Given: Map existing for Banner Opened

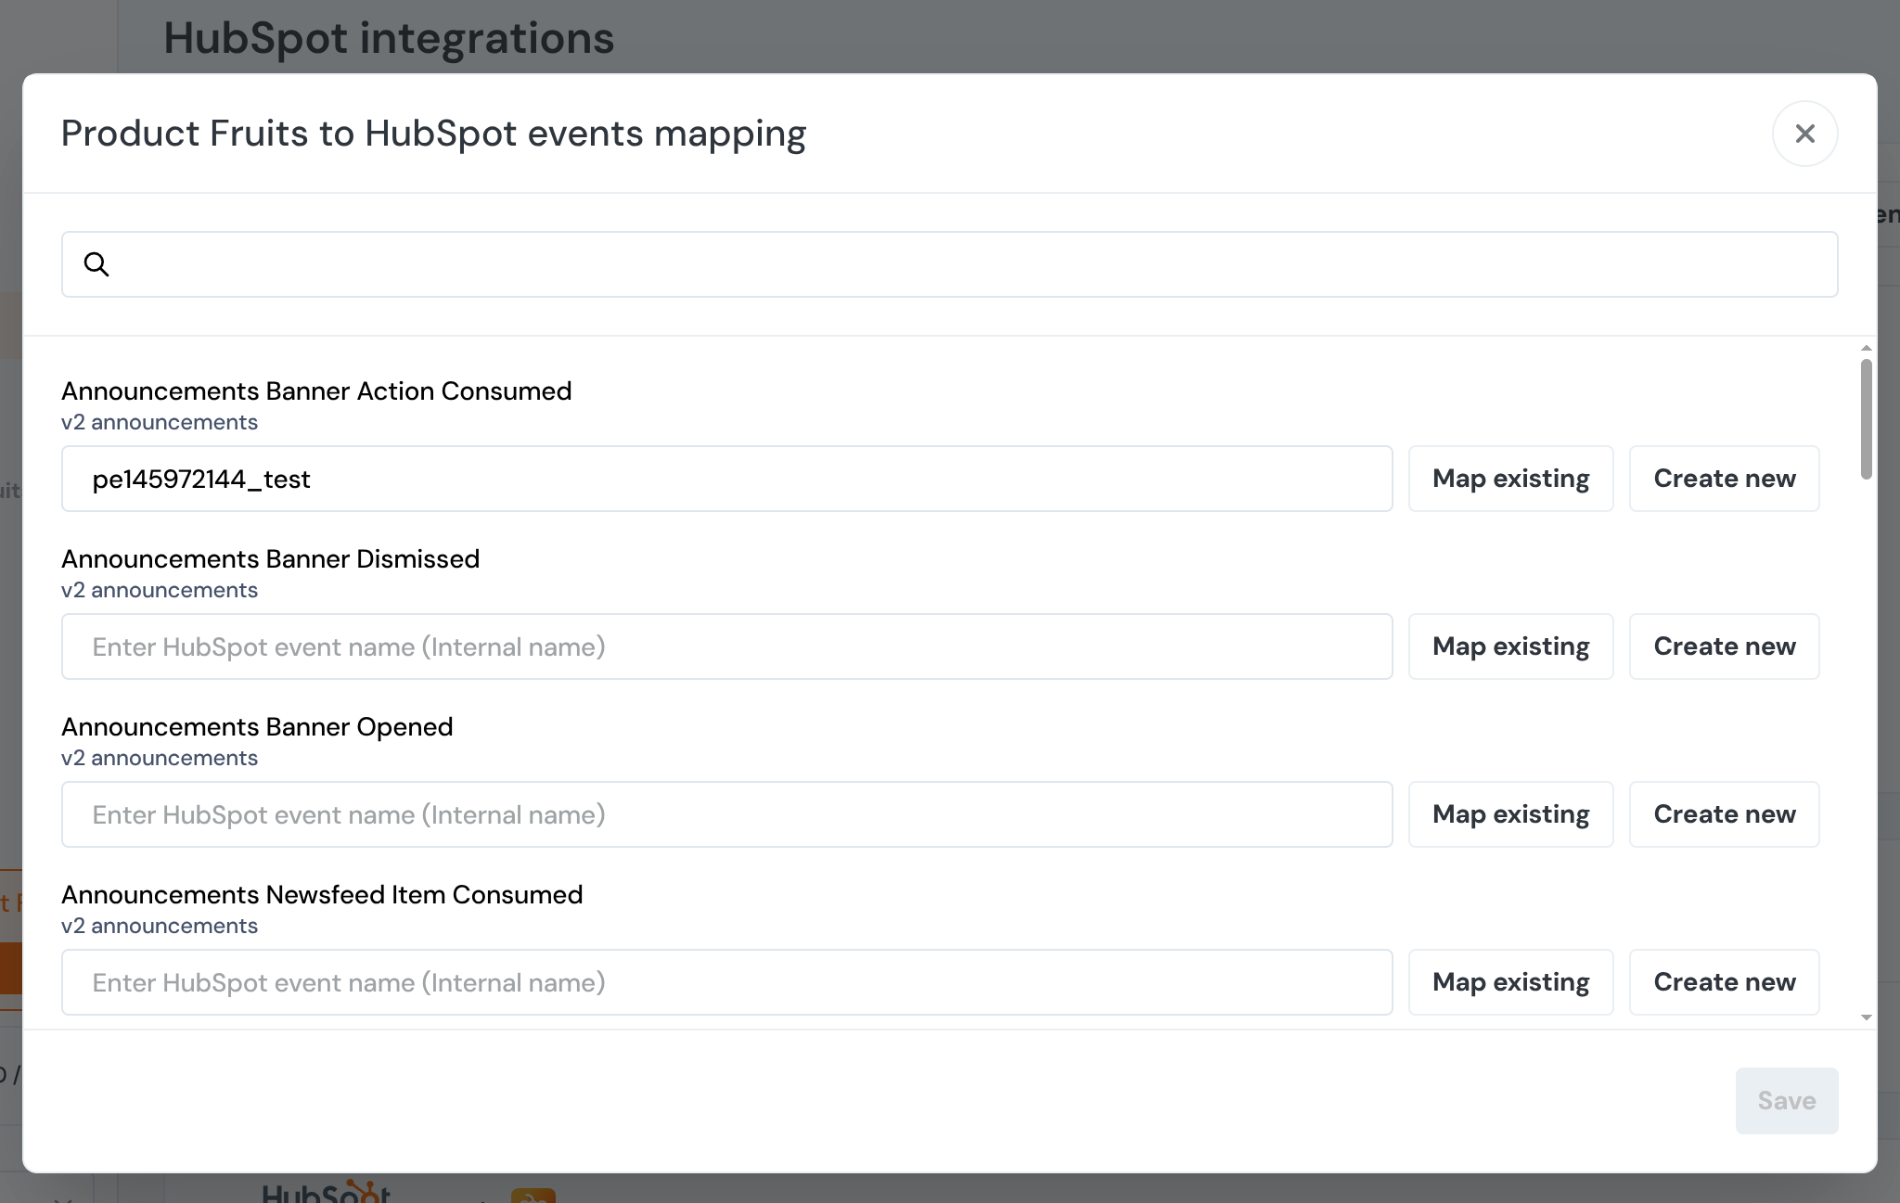Looking at the screenshot, I should pyautogui.click(x=1510, y=814).
